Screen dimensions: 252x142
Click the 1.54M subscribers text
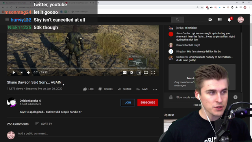click(30, 104)
